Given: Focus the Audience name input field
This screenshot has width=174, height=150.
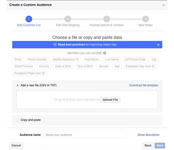Looking at the screenshot, I should [x=84, y=135].
